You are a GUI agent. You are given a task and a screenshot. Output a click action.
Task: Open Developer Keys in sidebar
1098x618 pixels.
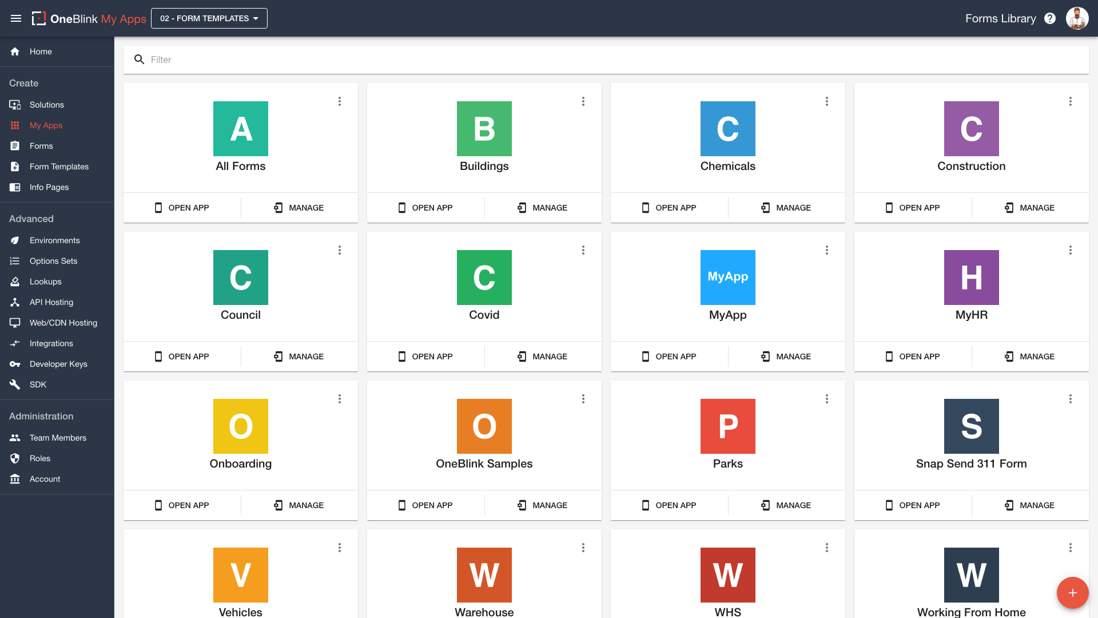[x=58, y=364]
